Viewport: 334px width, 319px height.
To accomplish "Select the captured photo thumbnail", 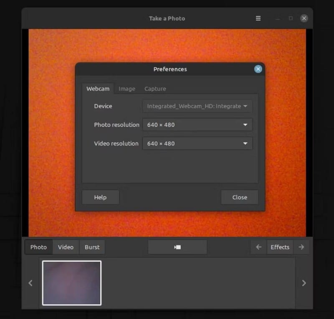I will (x=71, y=283).
